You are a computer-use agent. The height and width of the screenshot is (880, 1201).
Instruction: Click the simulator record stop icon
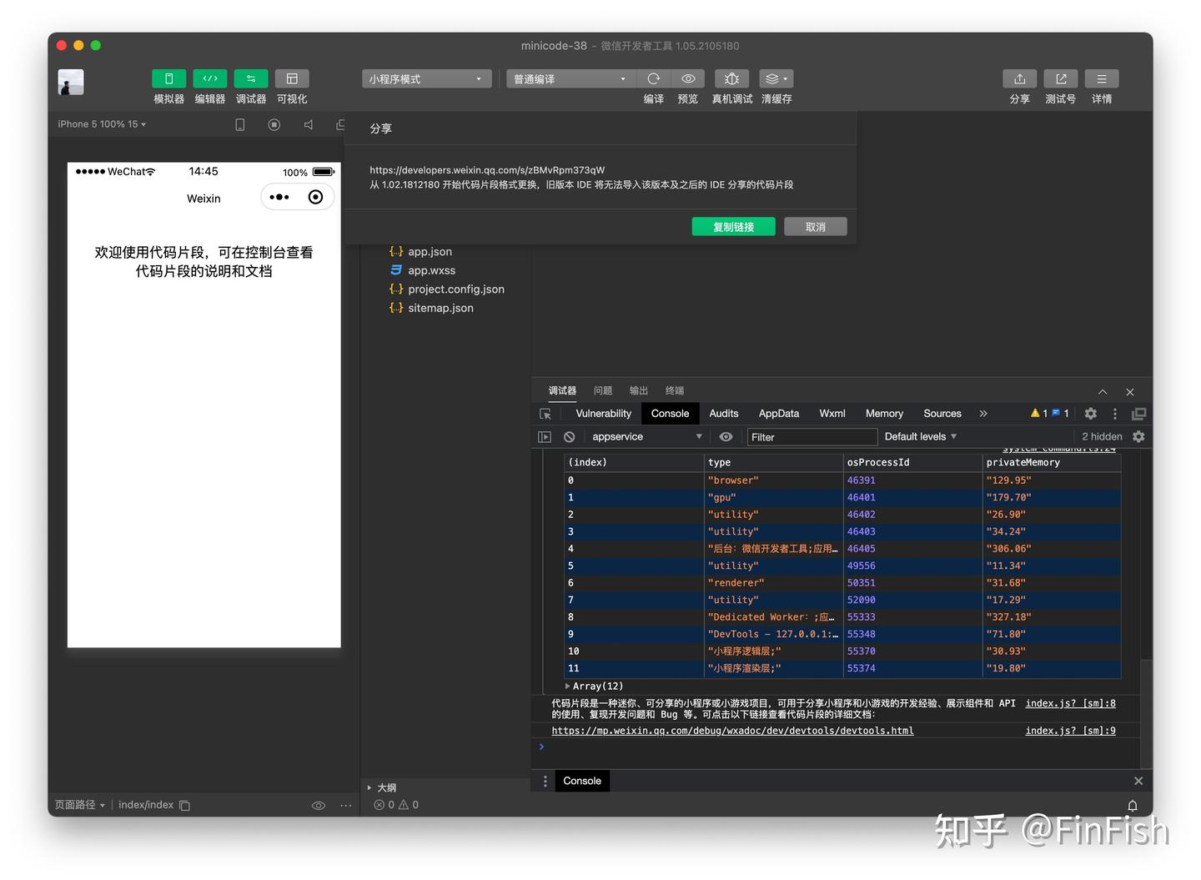click(274, 124)
